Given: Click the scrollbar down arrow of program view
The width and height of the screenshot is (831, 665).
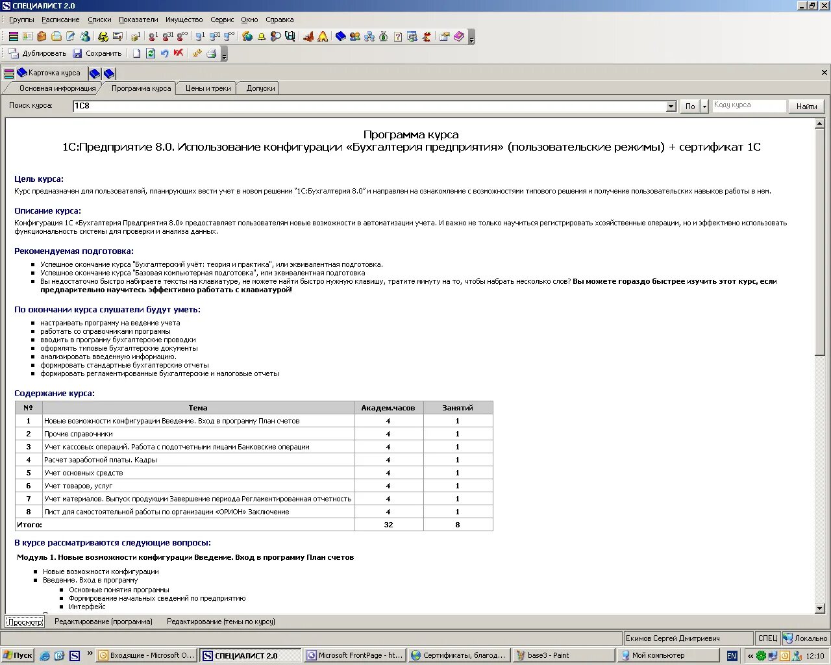Looking at the screenshot, I should tap(820, 609).
